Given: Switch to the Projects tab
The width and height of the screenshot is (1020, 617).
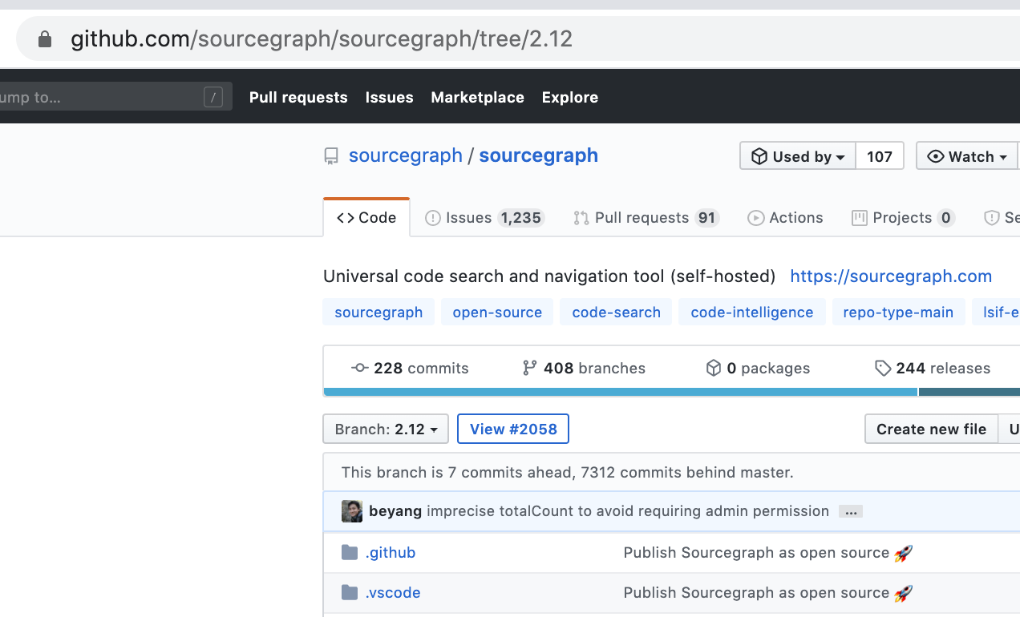Looking at the screenshot, I should coord(903,217).
